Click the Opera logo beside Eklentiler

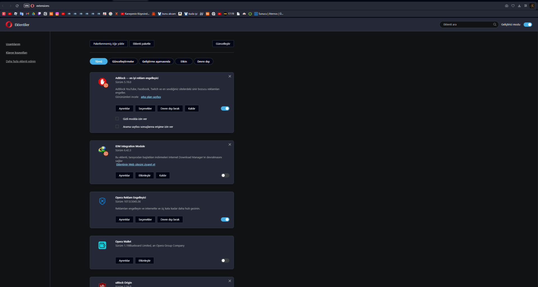[9, 25]
